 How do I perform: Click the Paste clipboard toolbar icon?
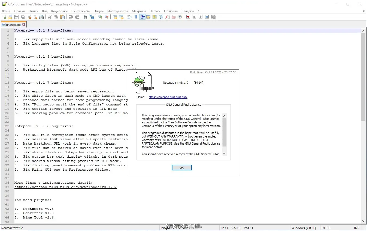pyautogui.click(x=62, y=17)
